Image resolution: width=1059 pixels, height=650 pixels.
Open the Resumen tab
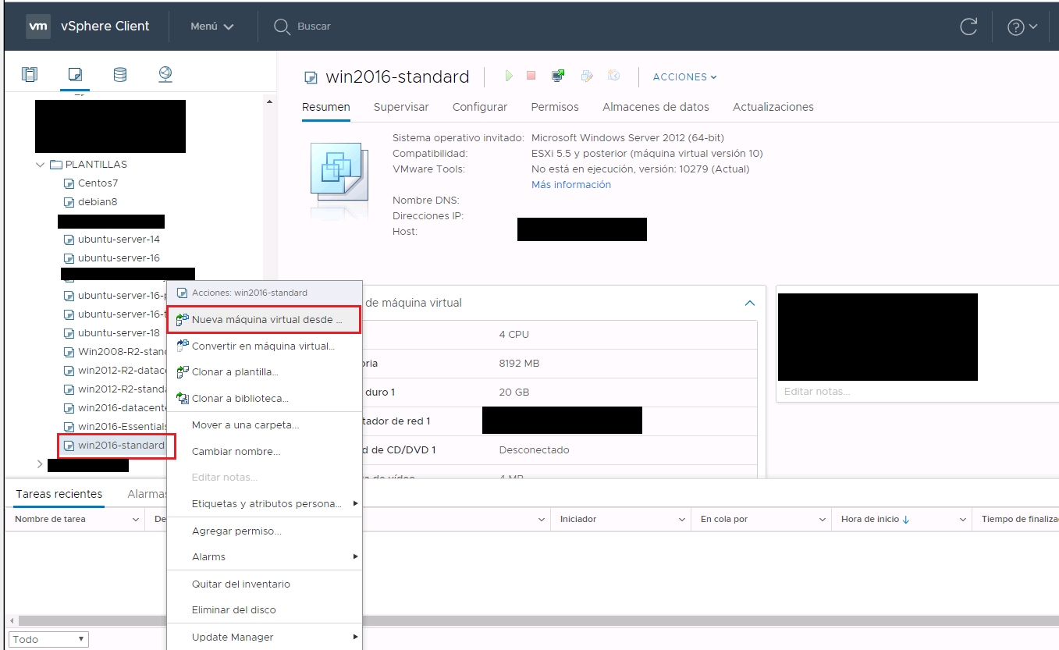tap(326, 108)
